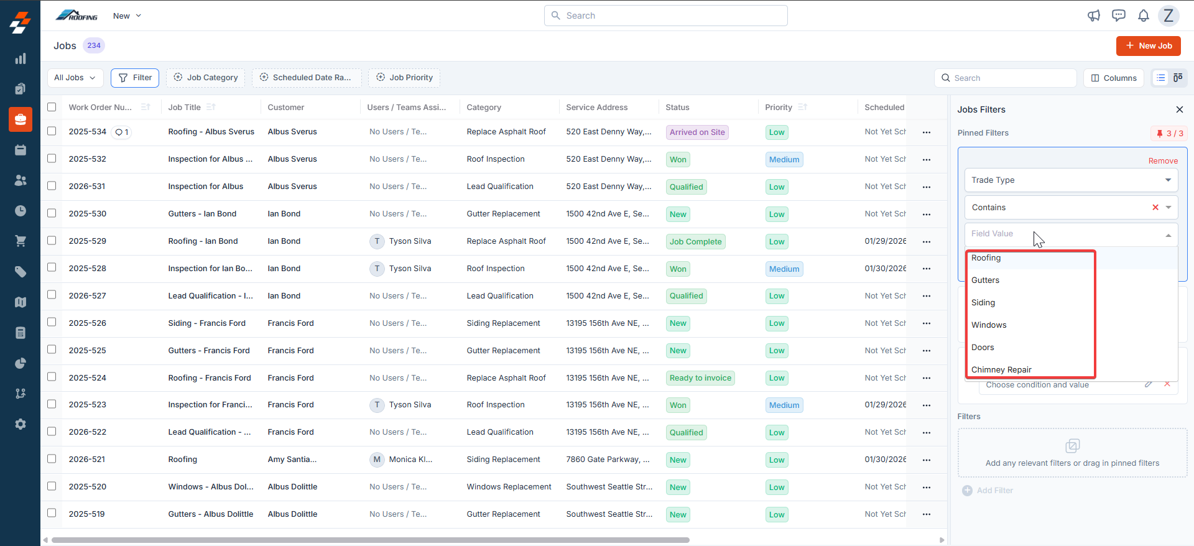
Task: Open the dashboard bar chart sidebar icon
Action: pyautogui.click(x=21, y=58)
